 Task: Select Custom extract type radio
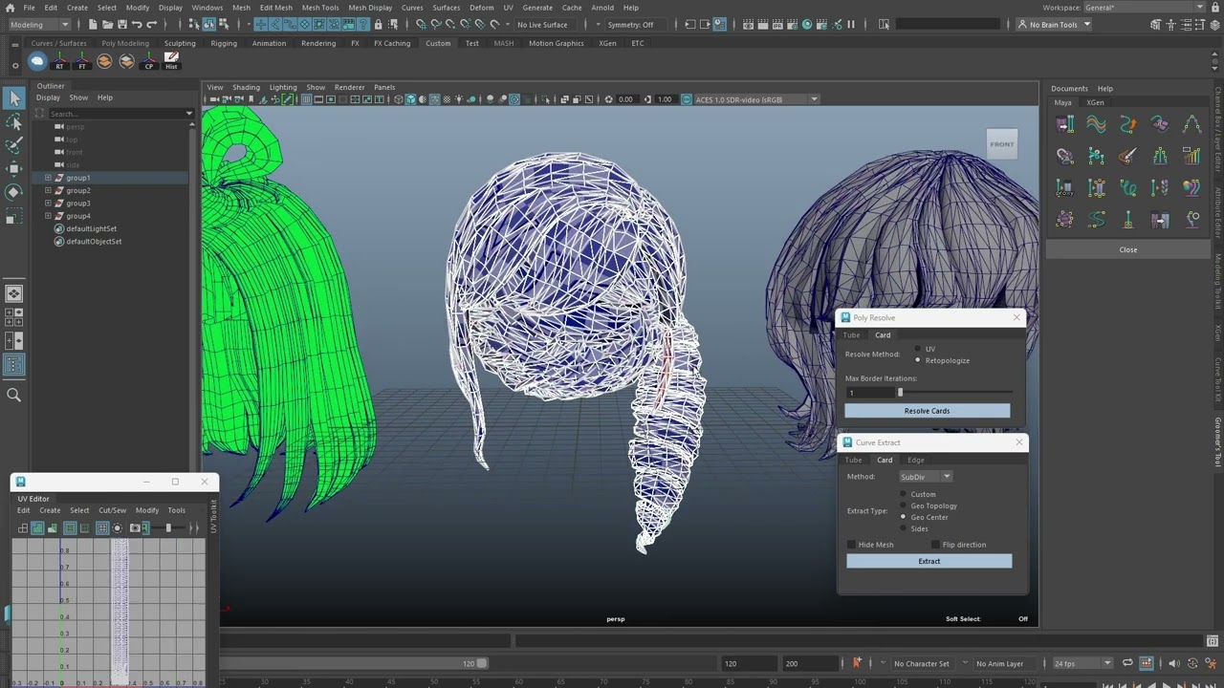pyautogui.click(x=904, y=494)
